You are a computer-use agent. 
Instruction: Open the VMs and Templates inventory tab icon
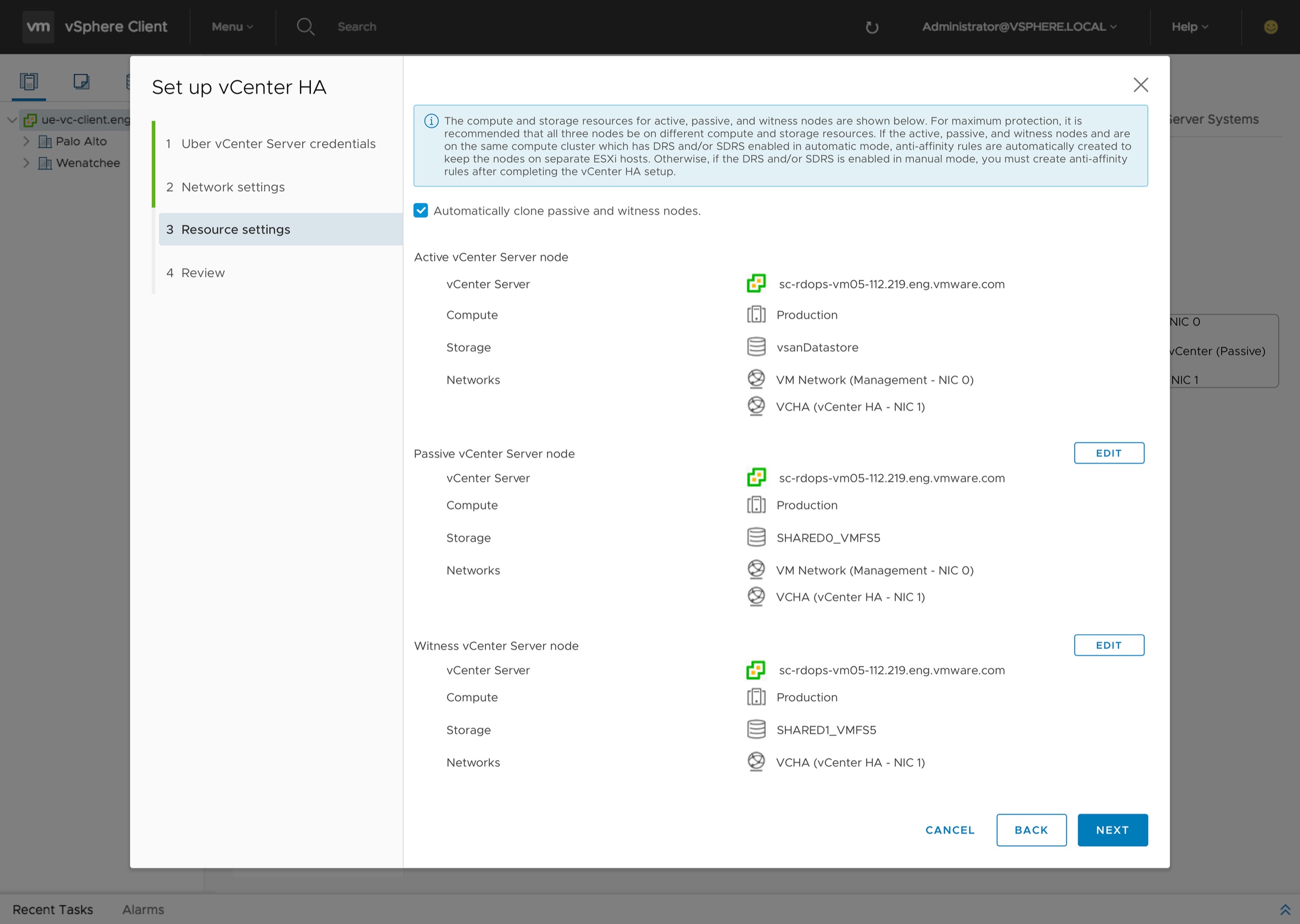tap(81, 81)
